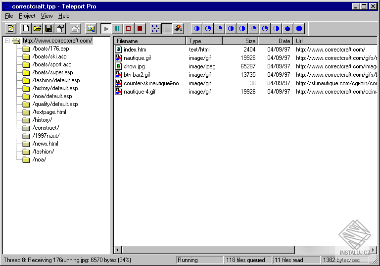Select /boats/ski.asp folder in tree
The height and width of the screenshot is (266, 380).
click(x=49, y=56)
